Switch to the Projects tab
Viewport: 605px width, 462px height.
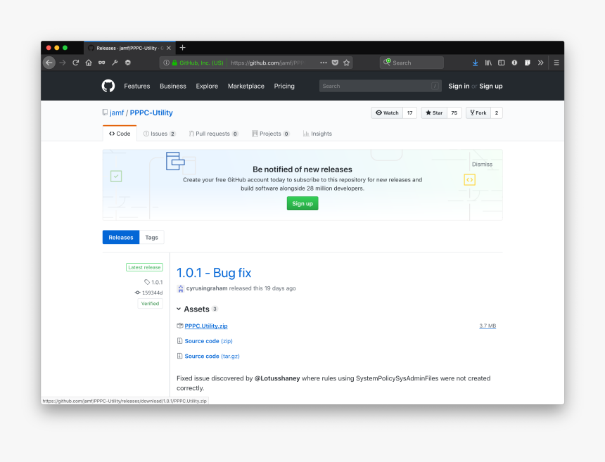[270, 134]
